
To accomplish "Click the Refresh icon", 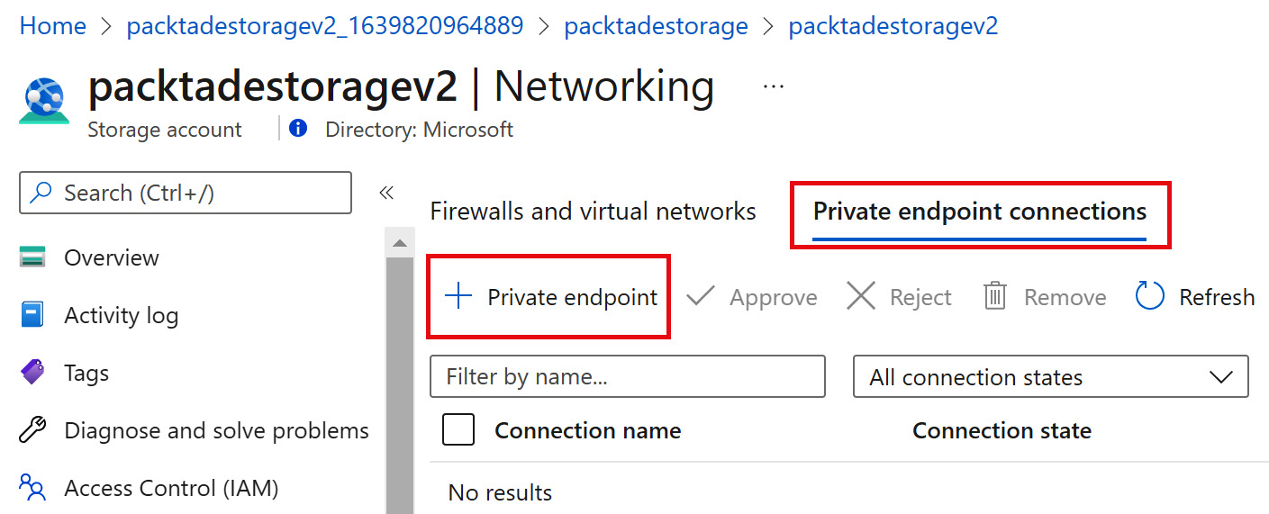I will 1150,297.
